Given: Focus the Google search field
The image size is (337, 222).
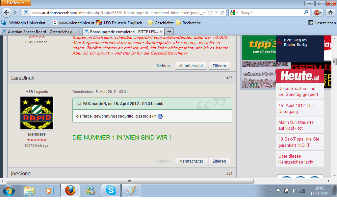Looking at the screenshot, I should (271, 13).
